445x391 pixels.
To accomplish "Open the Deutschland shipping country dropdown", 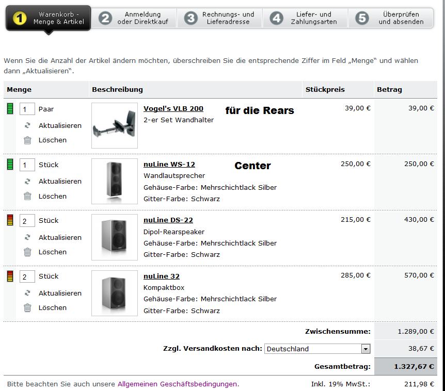I will (317, 349).
